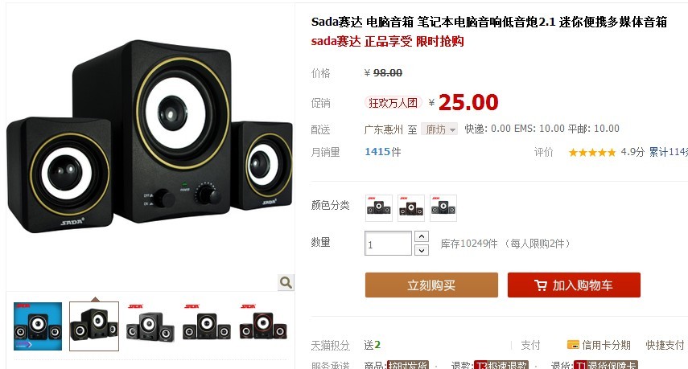This screenshot has height=369, width=688.
Task: Click the 按时发货 service badge
Action: pos(408,365)
